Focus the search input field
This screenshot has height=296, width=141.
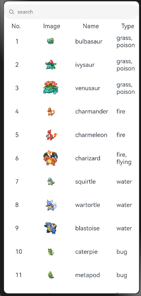pyautogui.click(x=72, y=12)
